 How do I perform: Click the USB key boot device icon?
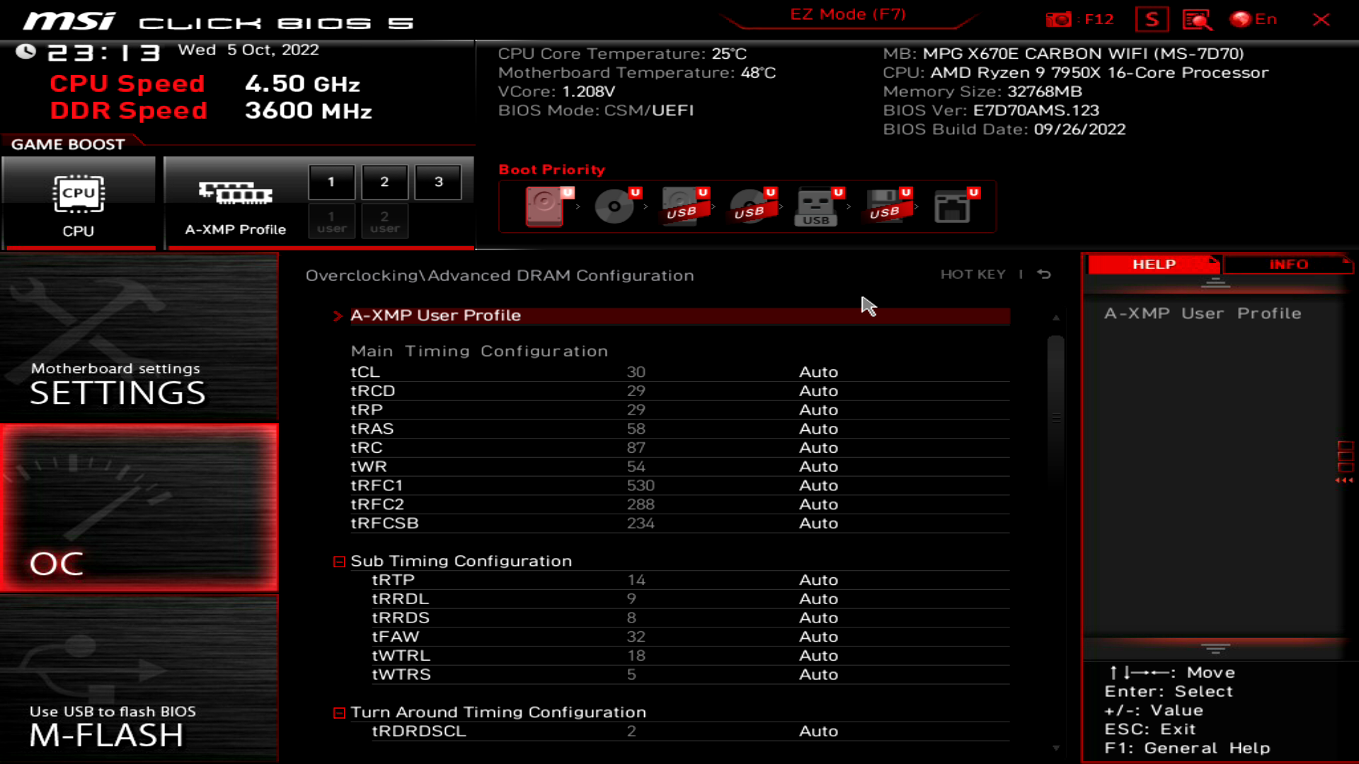816,206
